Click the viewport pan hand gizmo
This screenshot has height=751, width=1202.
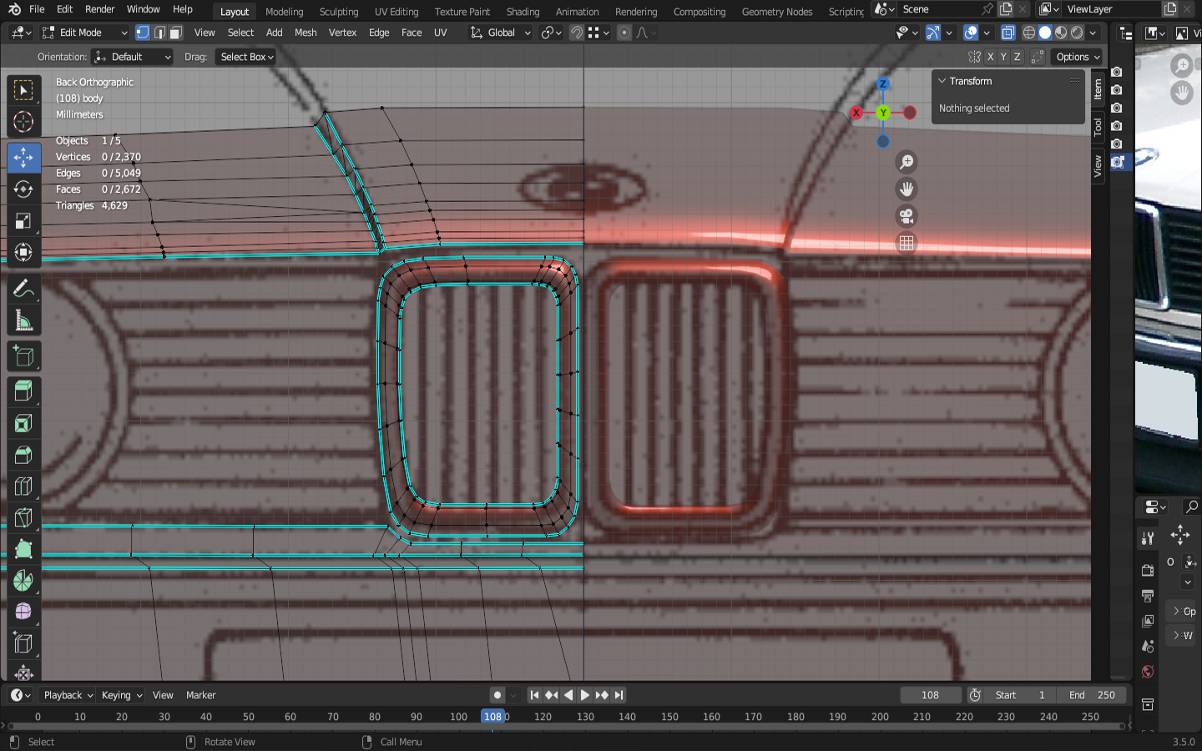point(907,189)
